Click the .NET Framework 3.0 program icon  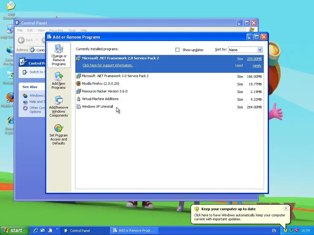[x=78, y=76]
